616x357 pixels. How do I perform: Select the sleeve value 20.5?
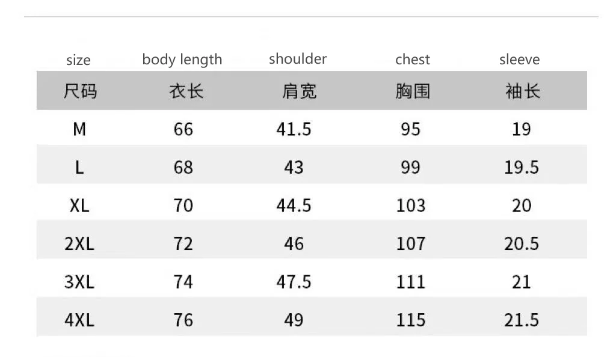coord(522,244)
